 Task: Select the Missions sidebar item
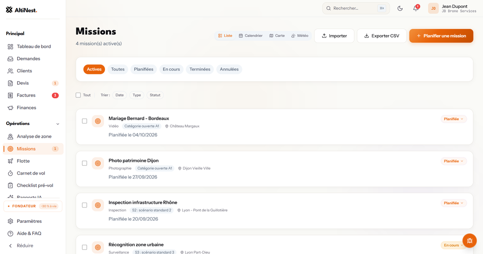[32, 149]
